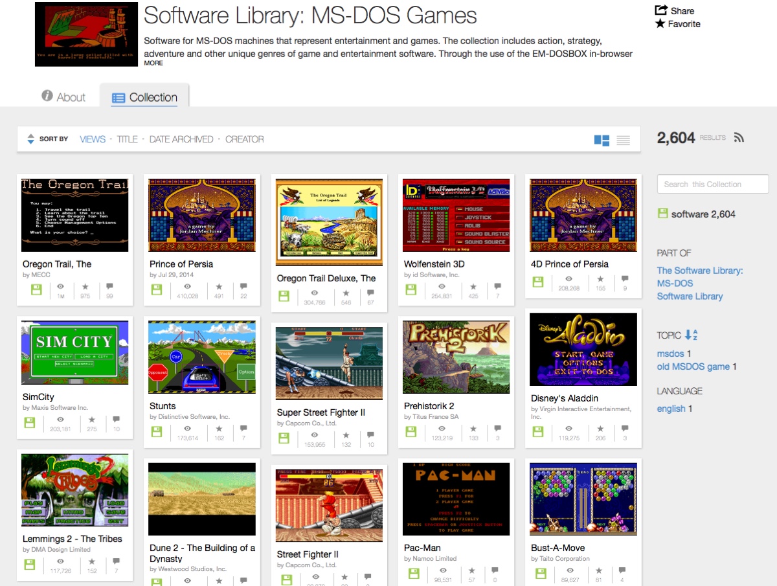
Task: Open Lemmings 2 - The Tribes thumbnail
Action: coord(75,490)
